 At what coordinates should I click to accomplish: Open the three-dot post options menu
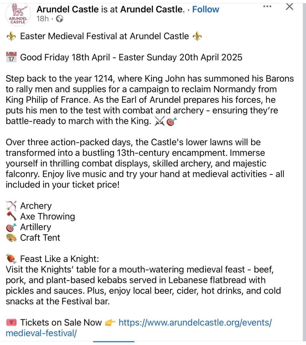tap(267, 6)
